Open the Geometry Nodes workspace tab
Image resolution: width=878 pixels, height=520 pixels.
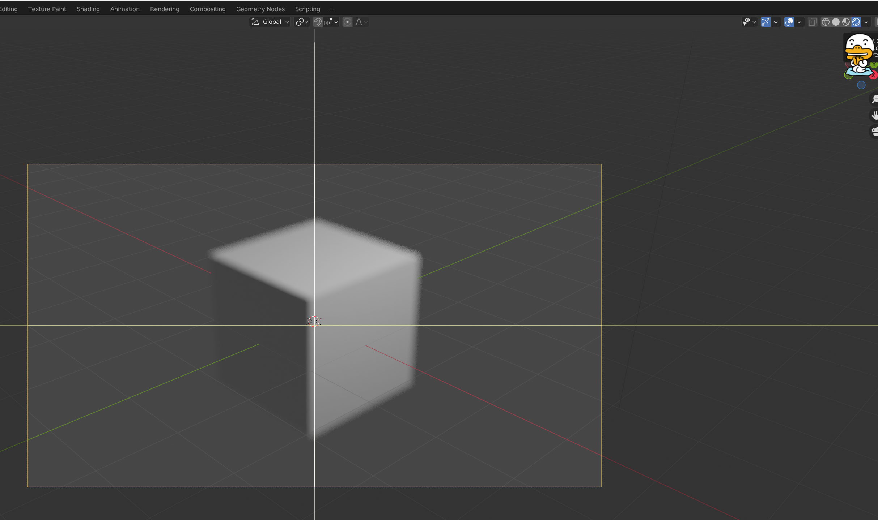[260, 9]
